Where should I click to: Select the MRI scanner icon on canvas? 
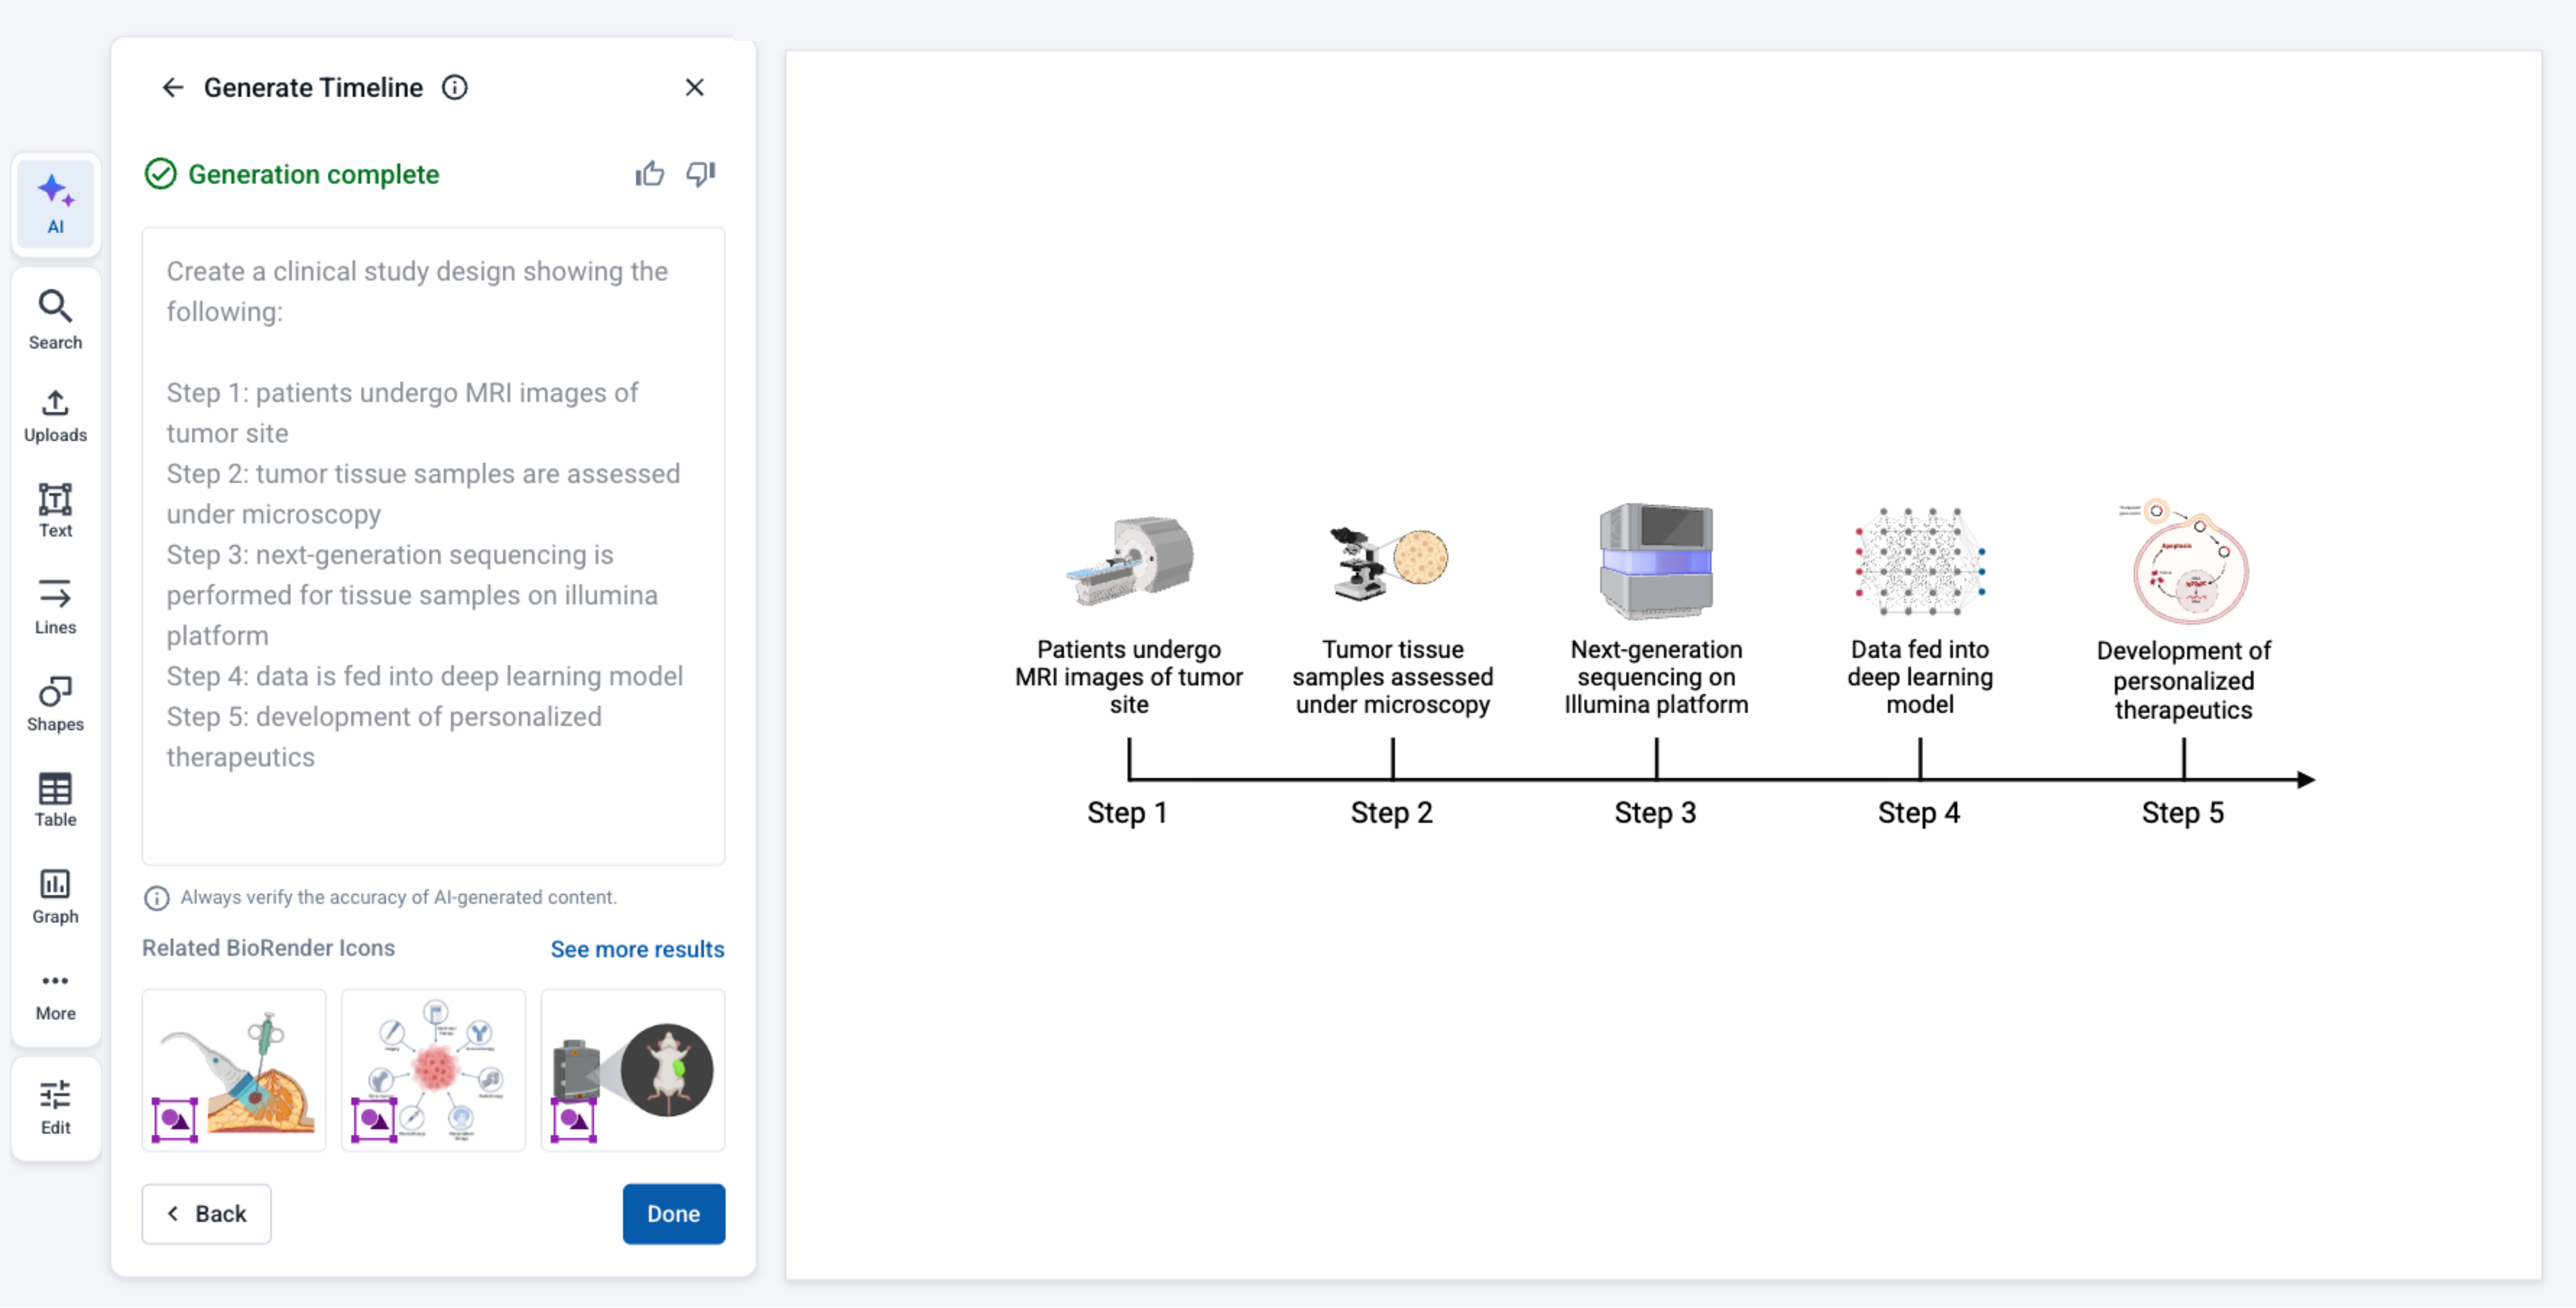tap(1130, 560)
